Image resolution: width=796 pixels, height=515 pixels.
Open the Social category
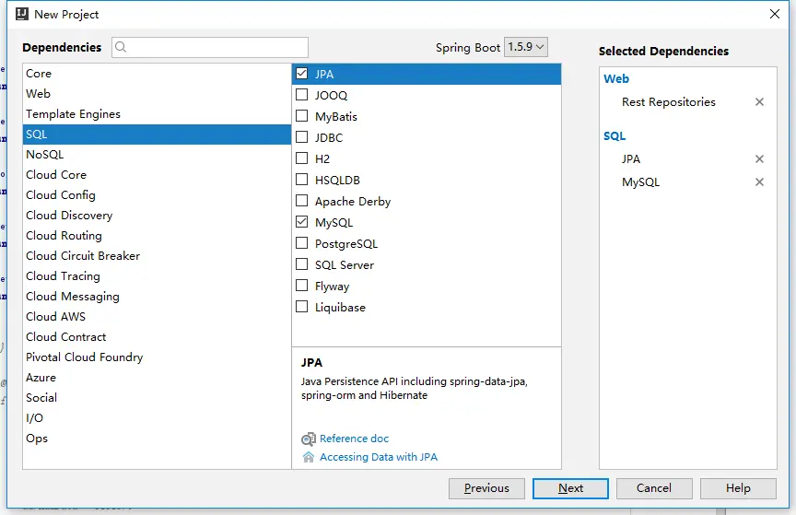(157, 398)
